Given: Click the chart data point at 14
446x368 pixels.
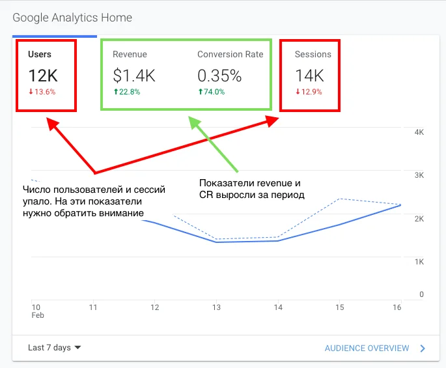Looking at the screenshot, I should 278,241.
